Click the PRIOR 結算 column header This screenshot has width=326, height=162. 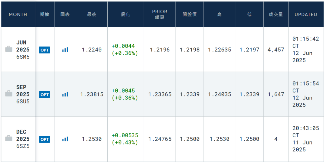[x=160, y=14]
